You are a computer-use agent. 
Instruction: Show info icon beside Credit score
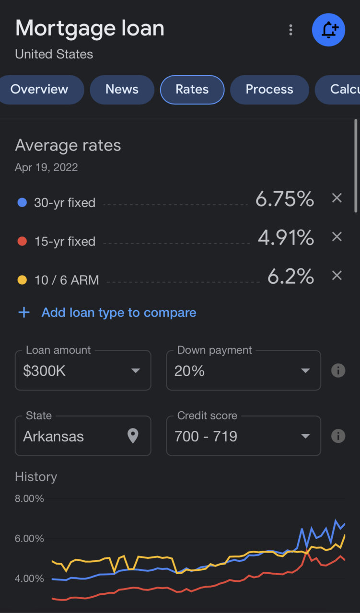tap(338, 436)
